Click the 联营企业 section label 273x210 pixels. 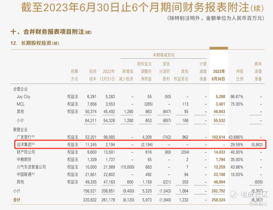tap(20, 129)
